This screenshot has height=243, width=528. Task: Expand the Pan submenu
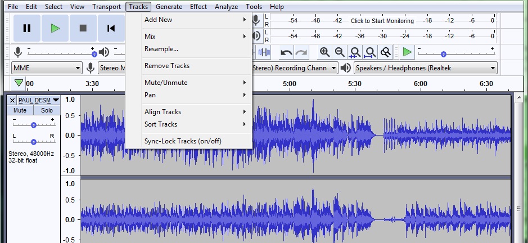(189, 95)
